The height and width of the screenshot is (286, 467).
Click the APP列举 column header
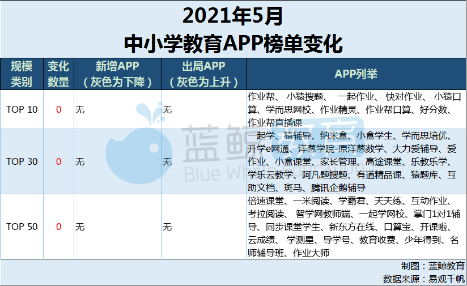point(356,74)
